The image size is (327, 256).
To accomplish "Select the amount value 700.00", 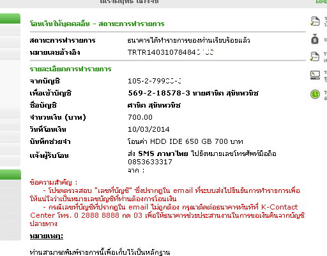I will (140, 117).
